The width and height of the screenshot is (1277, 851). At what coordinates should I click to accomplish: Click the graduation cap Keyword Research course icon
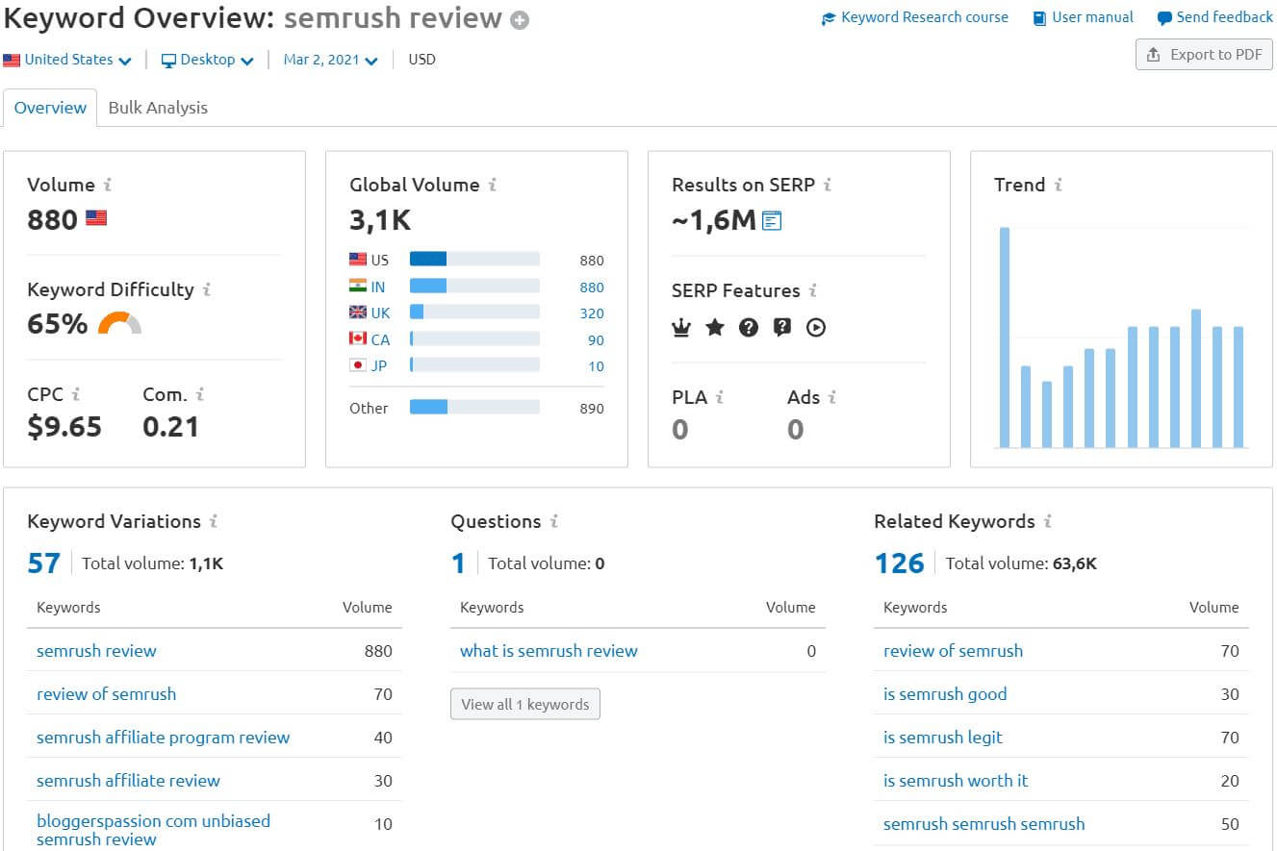(829, 18)
